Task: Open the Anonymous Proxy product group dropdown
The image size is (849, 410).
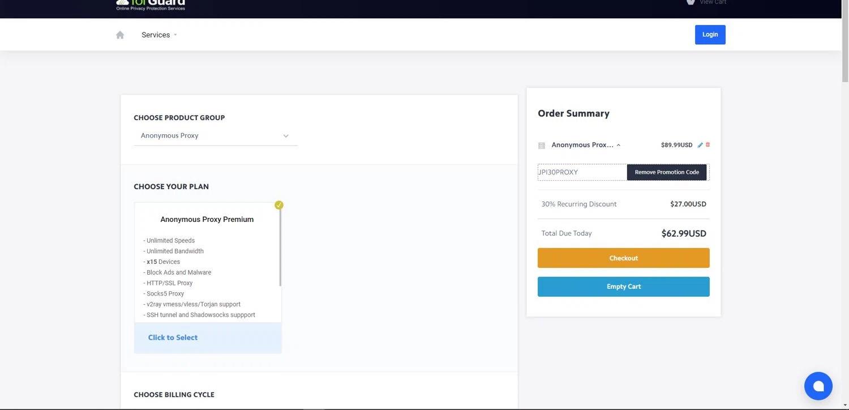Action: (216, 136)
